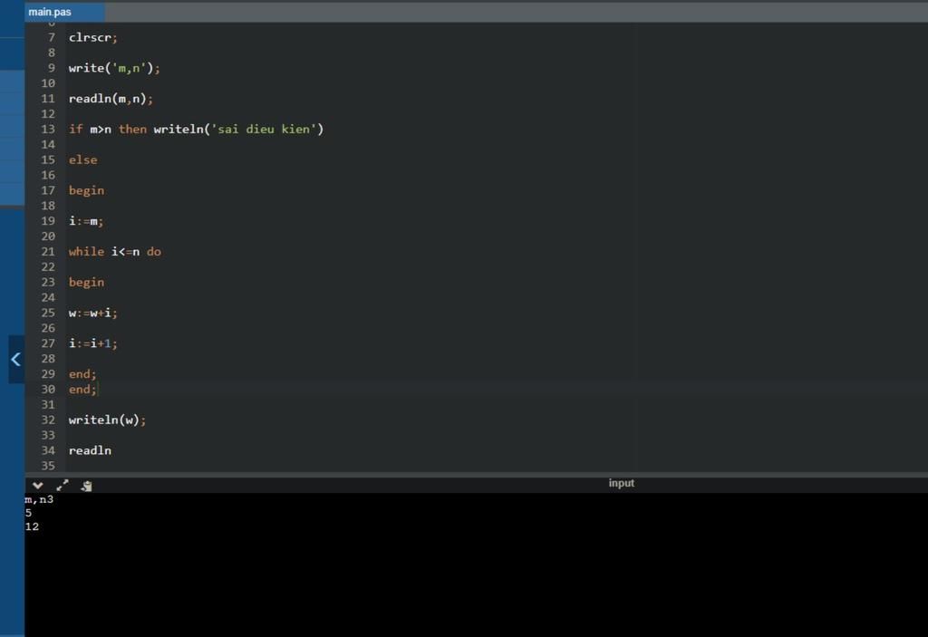Click the begin keyword on line 23
928x637 pixels.
point(86,283)
